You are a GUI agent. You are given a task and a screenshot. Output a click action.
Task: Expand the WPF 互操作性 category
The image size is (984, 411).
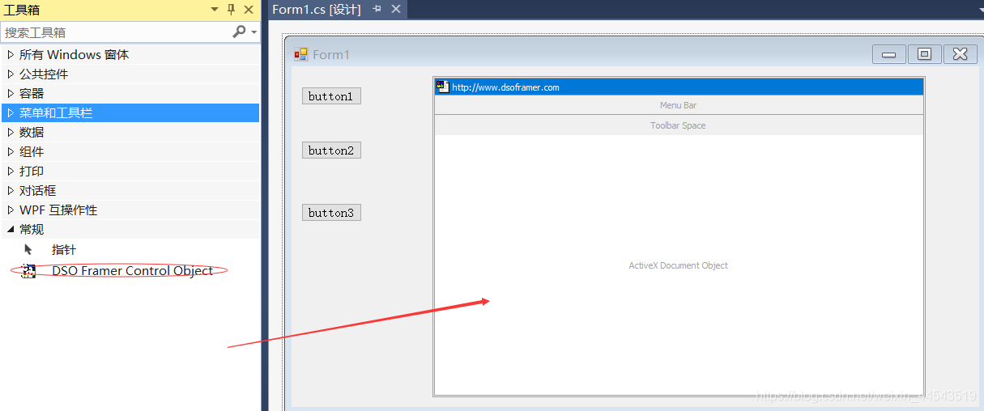point(11,210)
